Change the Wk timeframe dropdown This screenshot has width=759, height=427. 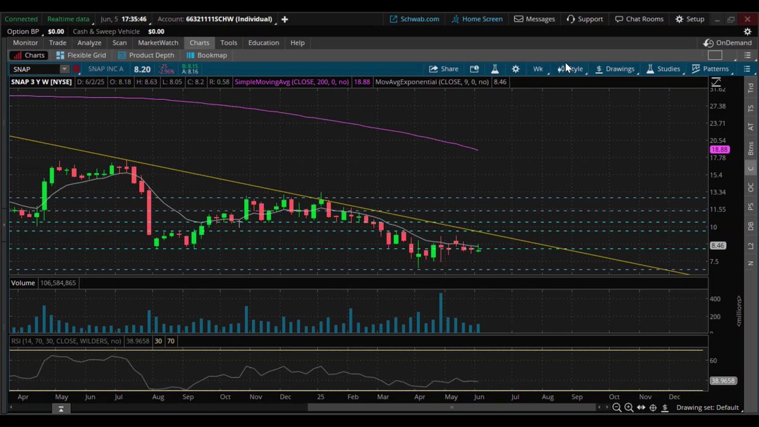[538, 69]
